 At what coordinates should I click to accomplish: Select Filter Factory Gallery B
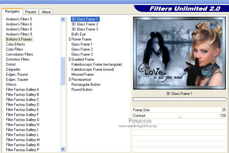[23, 95]
